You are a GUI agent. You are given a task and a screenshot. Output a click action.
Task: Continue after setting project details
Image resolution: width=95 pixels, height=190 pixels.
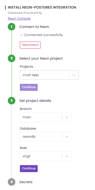pos(29,169)
